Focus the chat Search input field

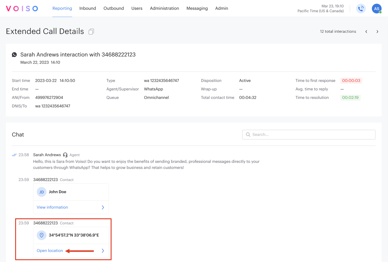(x=312, y=135)
